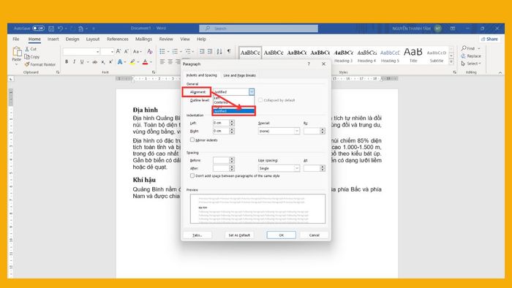Click the Share button
512x288 pixels.
coord(490,39)
